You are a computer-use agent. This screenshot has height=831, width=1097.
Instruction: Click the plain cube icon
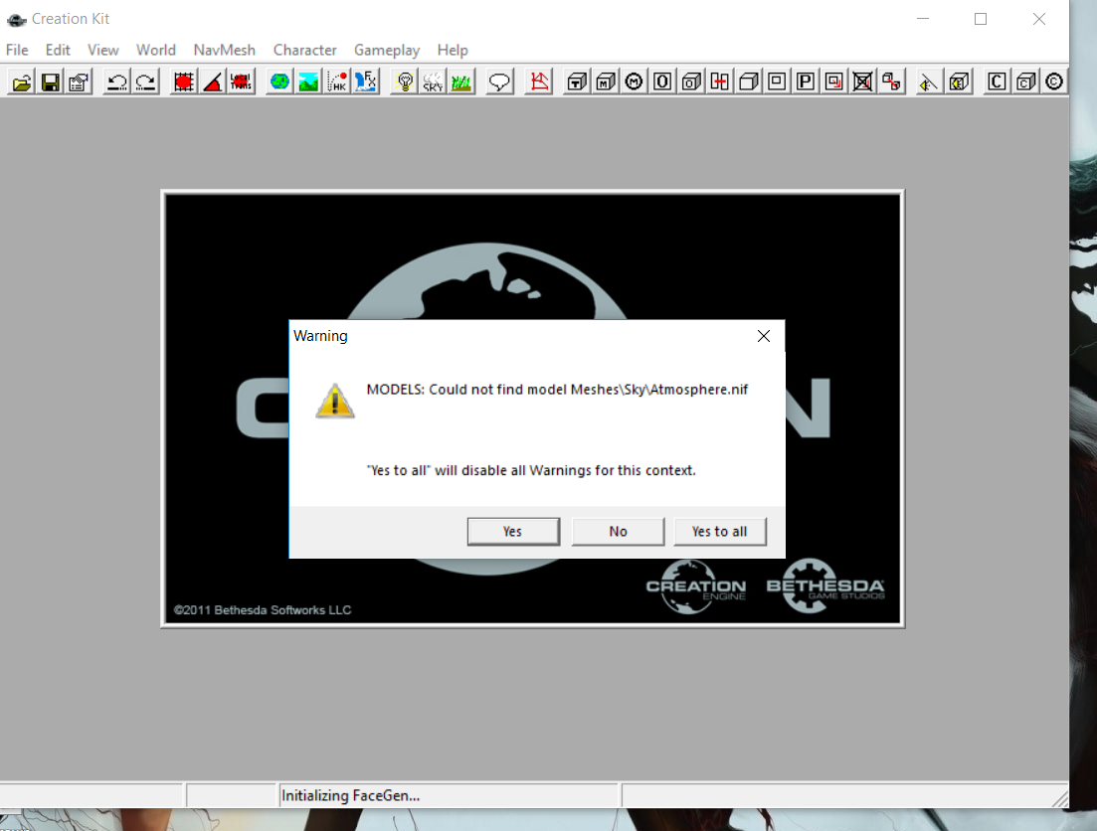click(749, 82)
